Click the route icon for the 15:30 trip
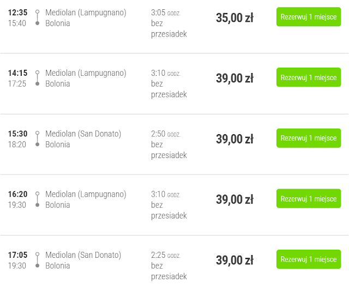The image size is (349, 290). [x=37, y=138]
